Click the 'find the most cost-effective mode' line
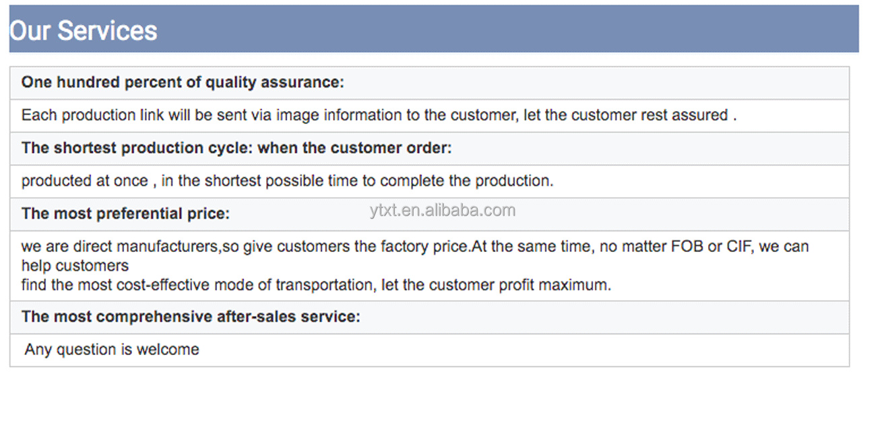 316,285
